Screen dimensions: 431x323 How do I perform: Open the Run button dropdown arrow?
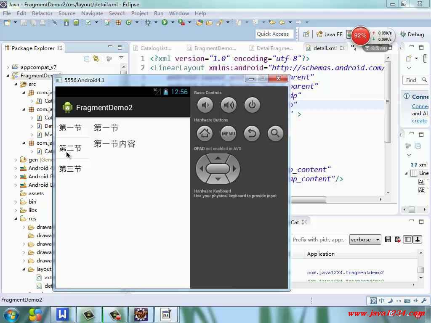pos(173,22)
